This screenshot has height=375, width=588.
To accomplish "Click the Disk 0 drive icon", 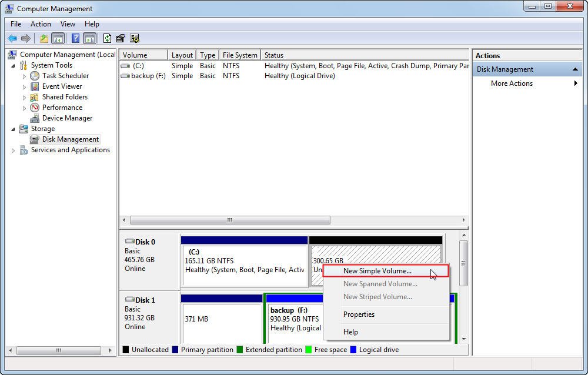I will [130, 241].
